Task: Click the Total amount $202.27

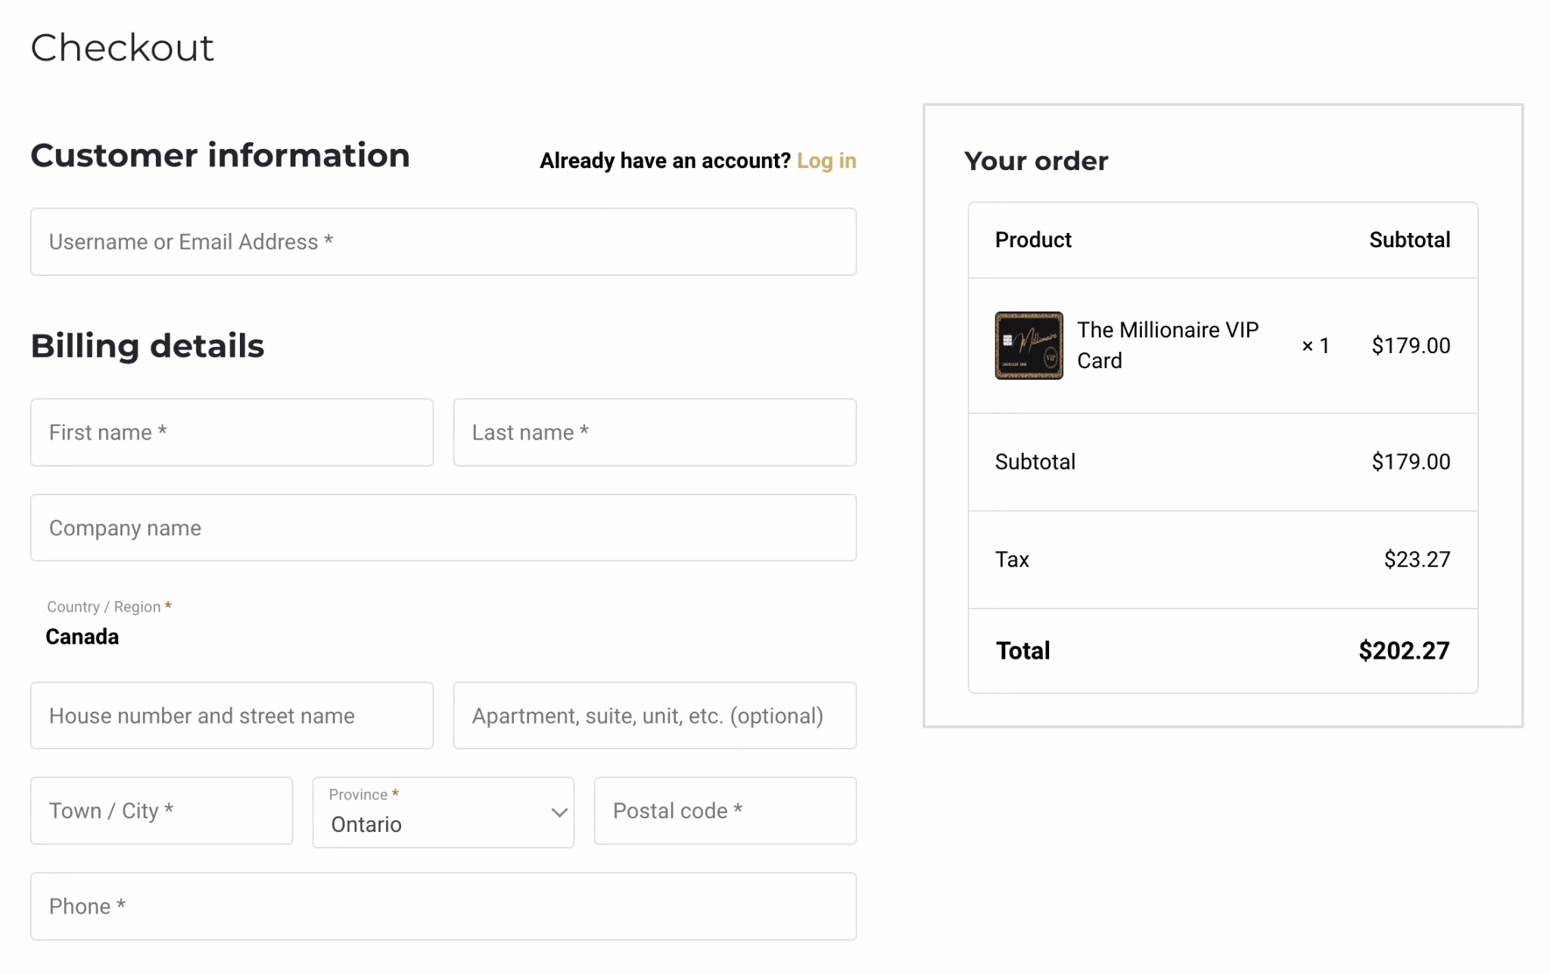Action: pyautogui.click(x=1404, y=650)
